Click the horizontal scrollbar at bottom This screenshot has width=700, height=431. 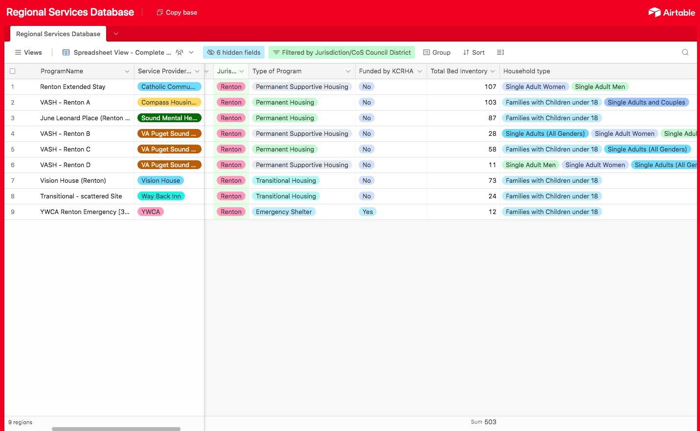(x=116, y=429)
